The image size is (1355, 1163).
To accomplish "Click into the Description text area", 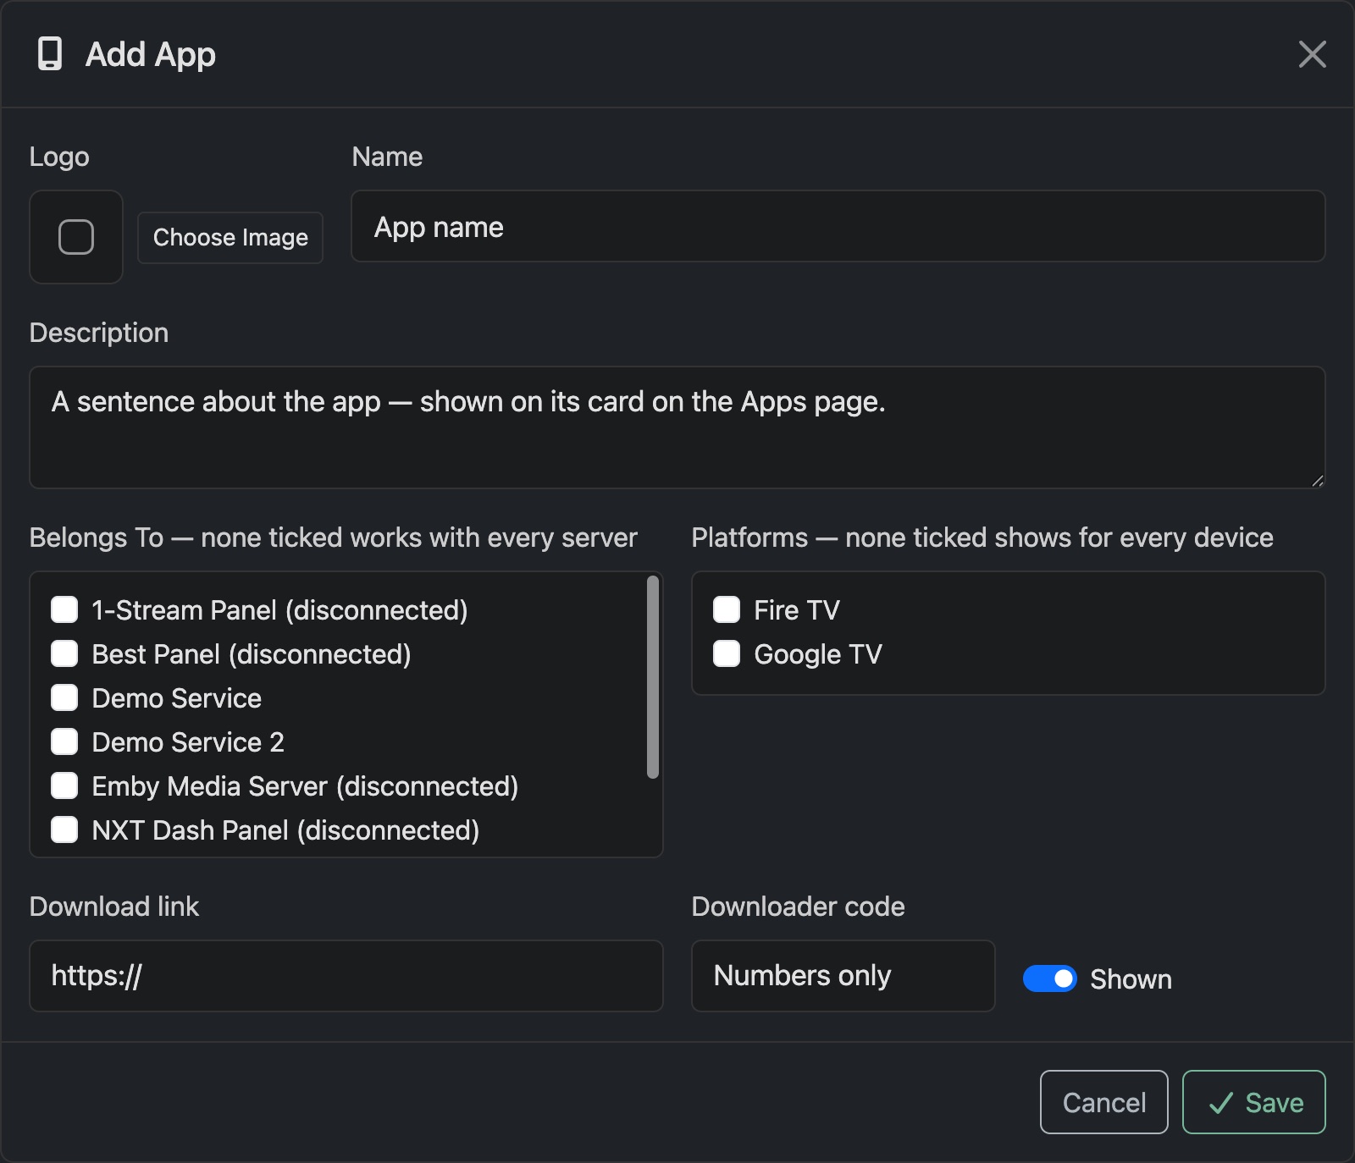I will coord(677,427).
